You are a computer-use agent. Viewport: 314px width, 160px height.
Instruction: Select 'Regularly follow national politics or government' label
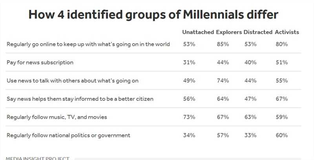[x=68, y=135]
